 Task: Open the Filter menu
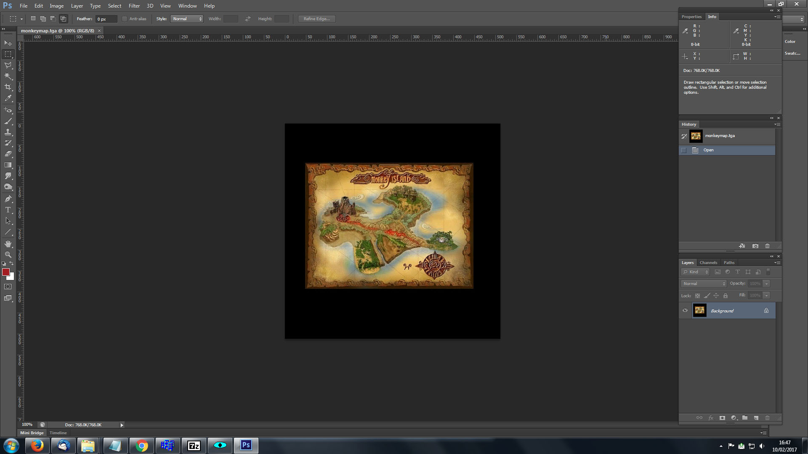[x=134, y=6]
